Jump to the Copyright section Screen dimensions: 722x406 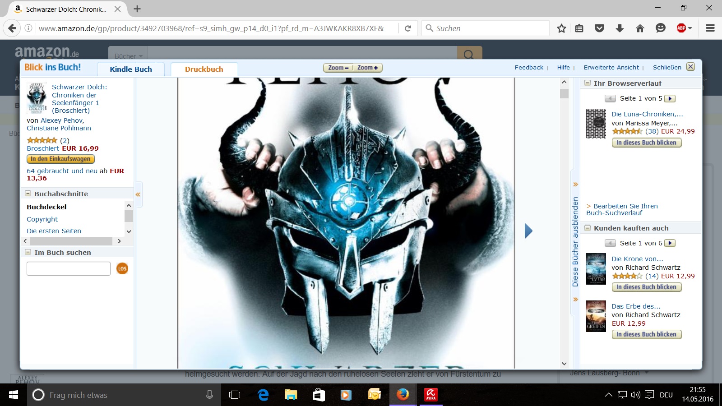[42, 219]
